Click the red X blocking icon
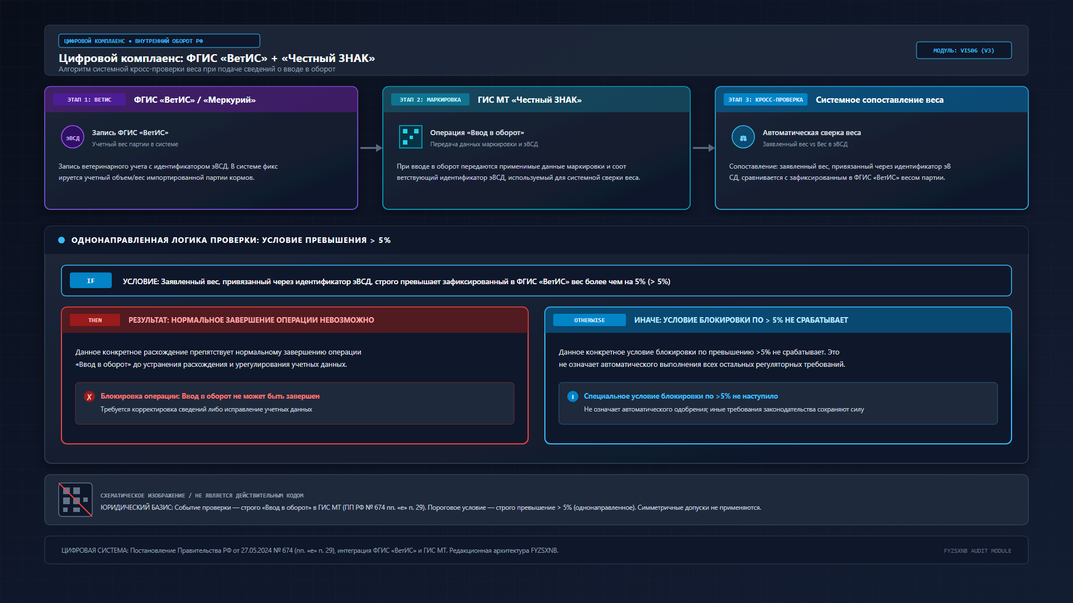This screenshot has height=603, width=1073. [x=89, y=396]
